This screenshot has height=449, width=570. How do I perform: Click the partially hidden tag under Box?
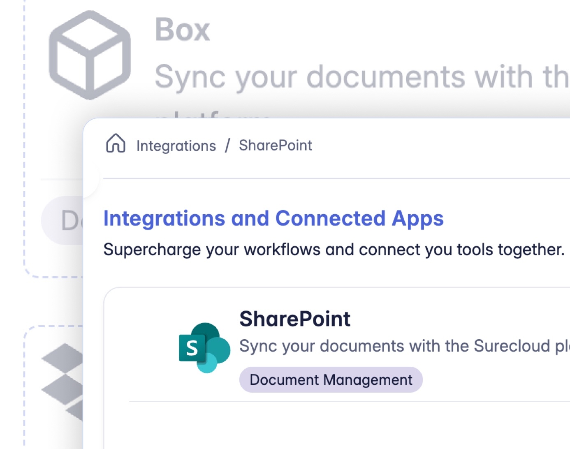pyautogui.click(x=63, y=220)
